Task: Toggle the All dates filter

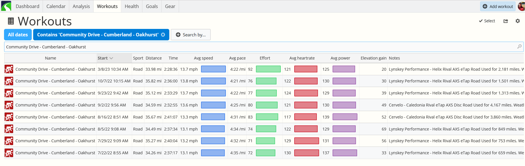Action: pyautogui.click(x=18, y=35)
